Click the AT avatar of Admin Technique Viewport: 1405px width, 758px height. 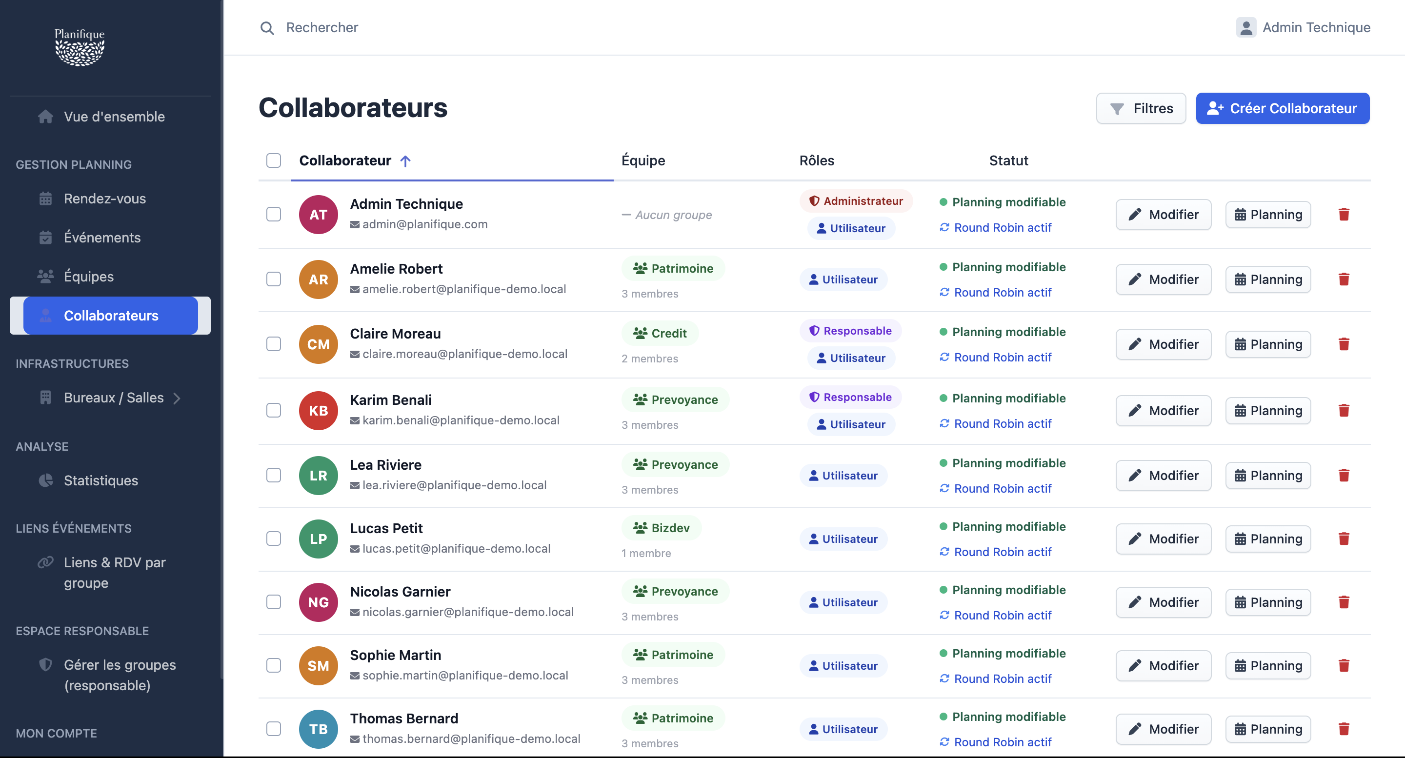pos(319,214)
